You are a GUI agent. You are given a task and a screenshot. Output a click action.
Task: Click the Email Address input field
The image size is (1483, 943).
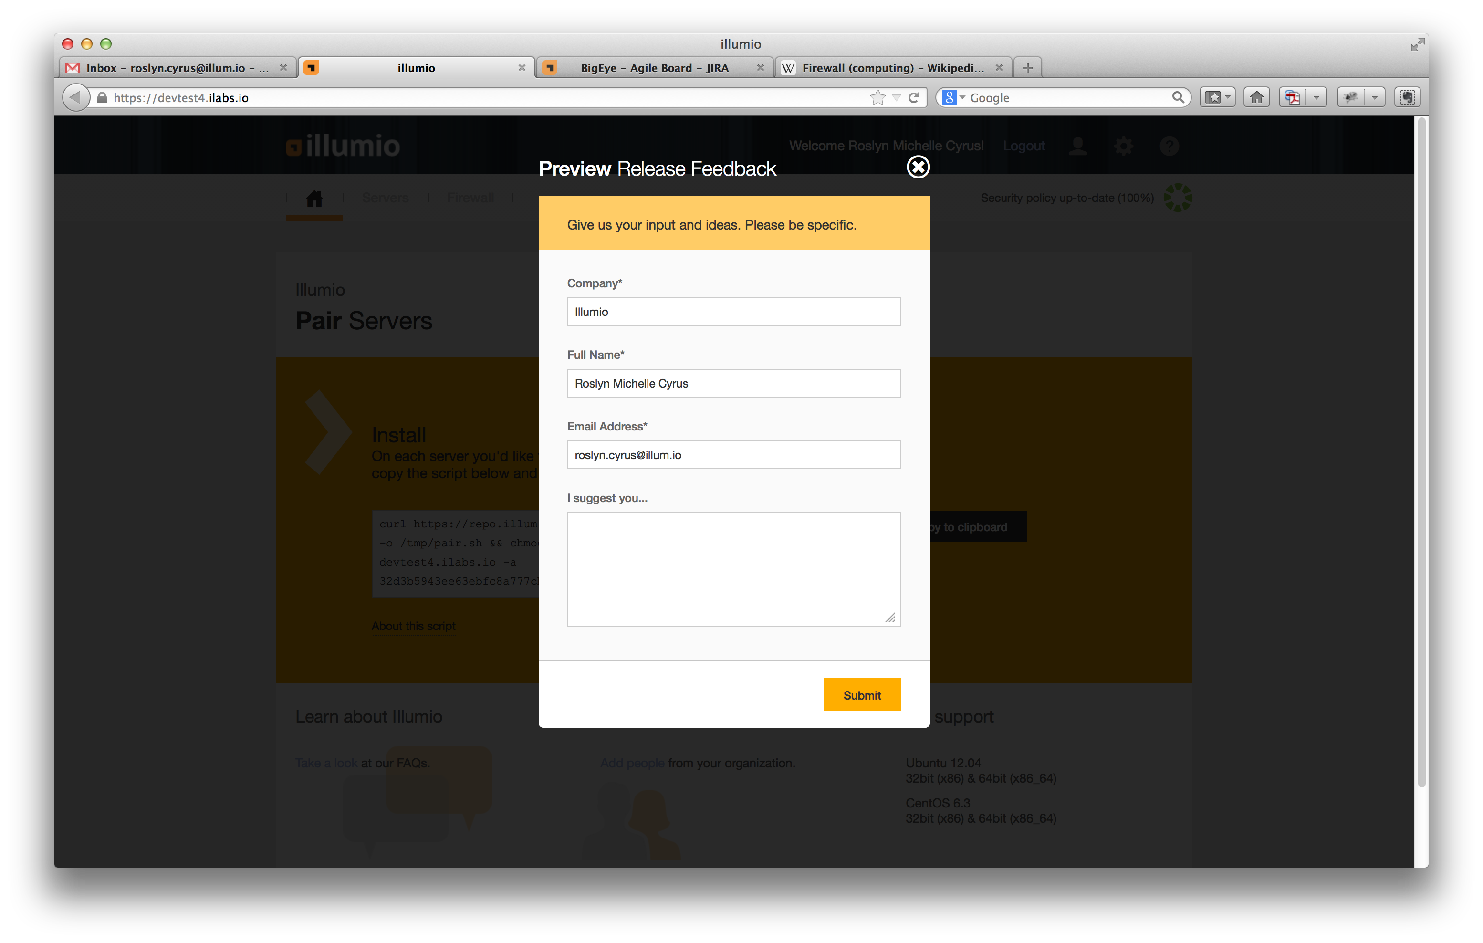click(x=733, y=455)
